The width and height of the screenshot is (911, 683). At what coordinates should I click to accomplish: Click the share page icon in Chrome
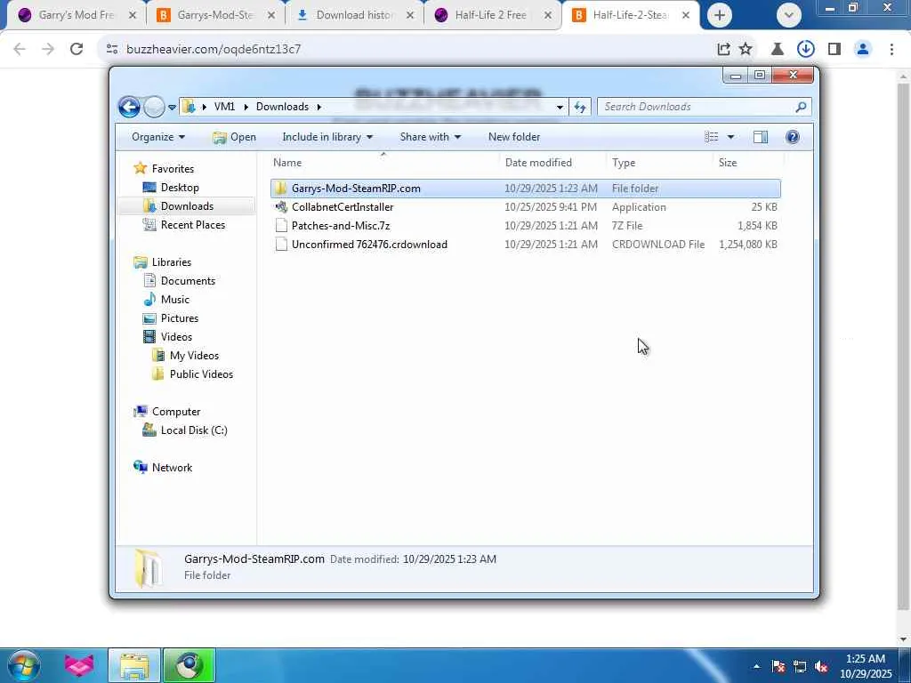723,50
